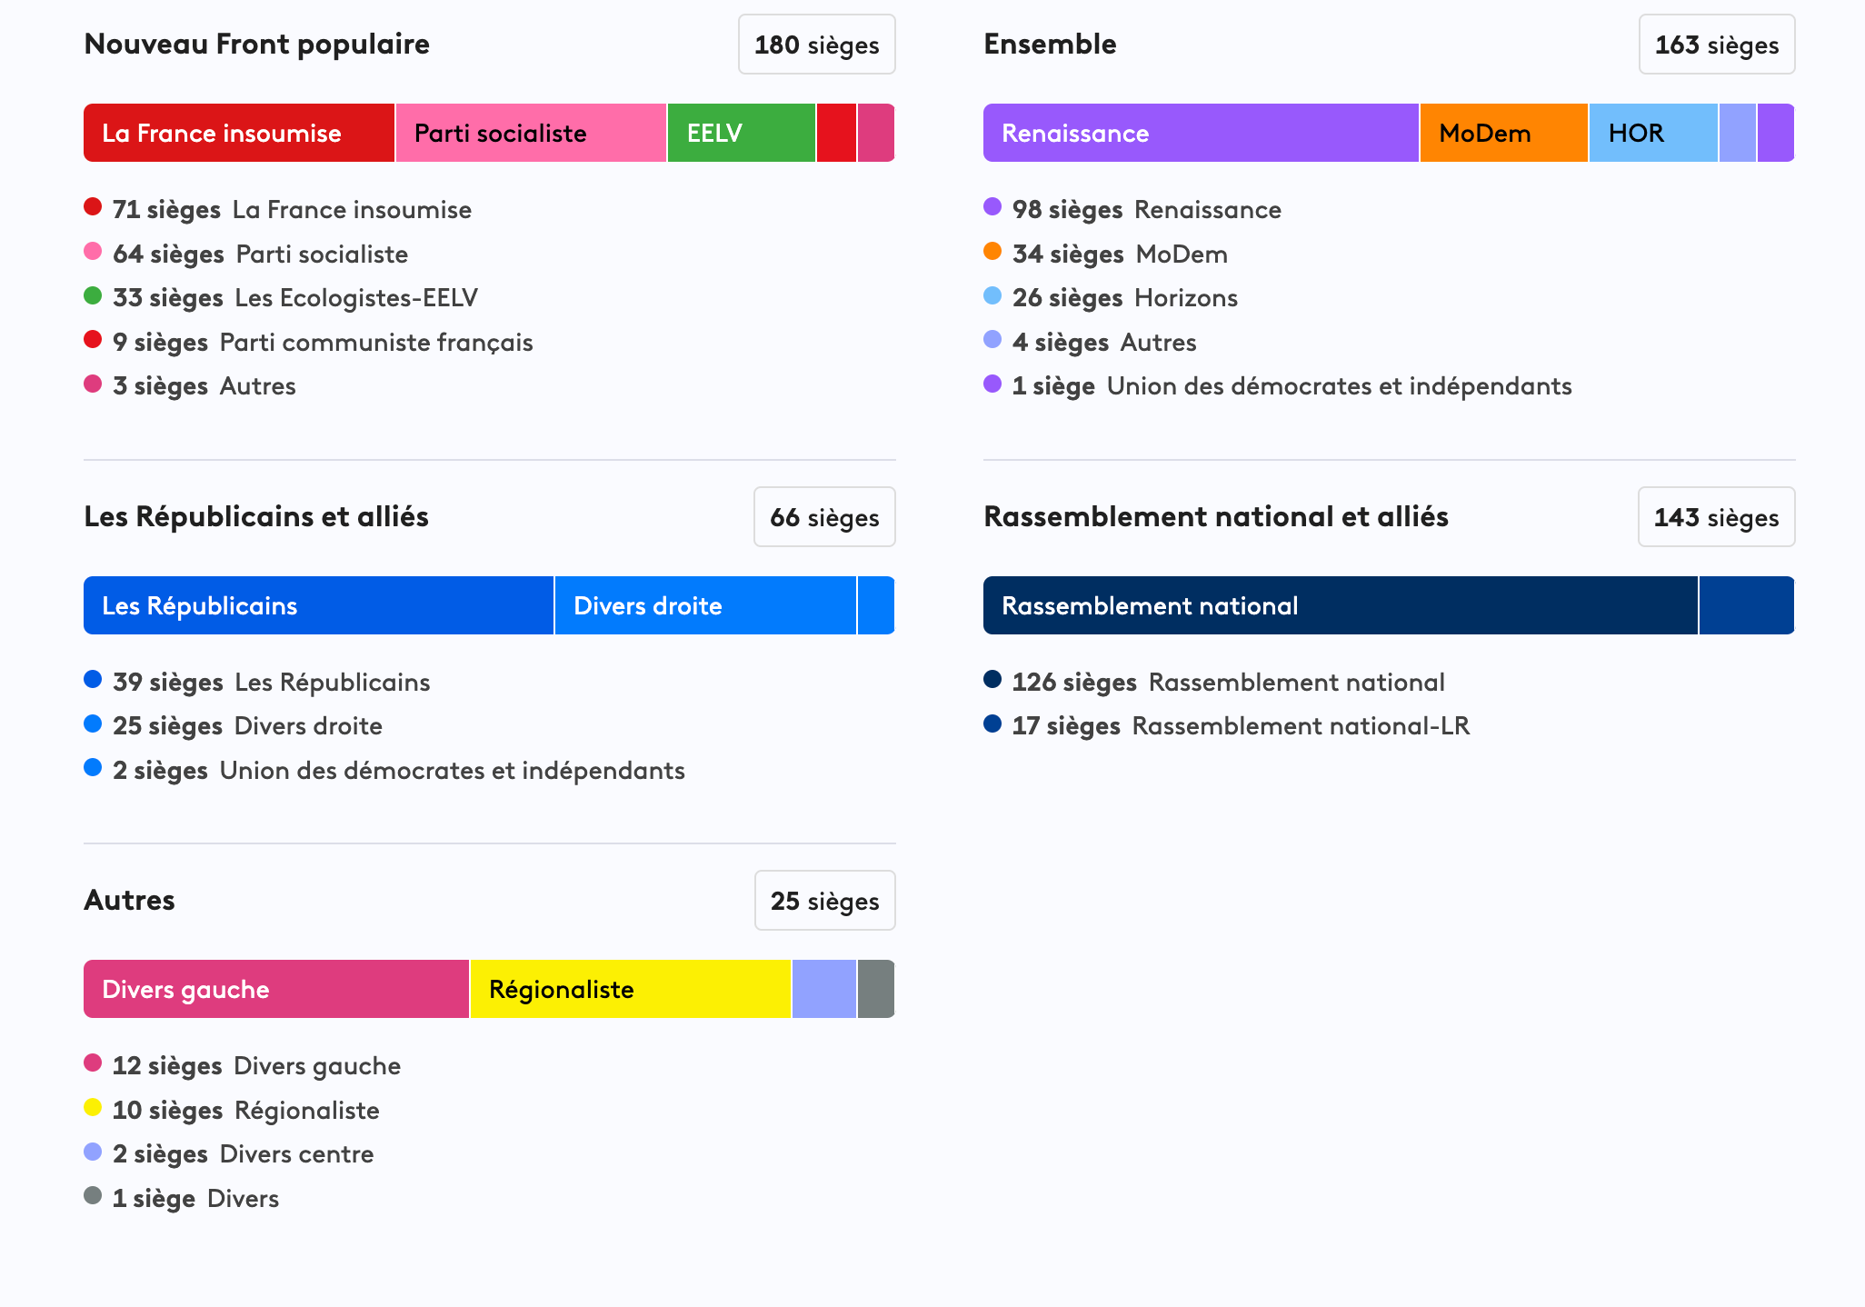Viewport: 1865px width, 1307px height.
Task: Click the dark navy dot beside 126 sièges
Action: pyautogui.click(x=992, y=679)
